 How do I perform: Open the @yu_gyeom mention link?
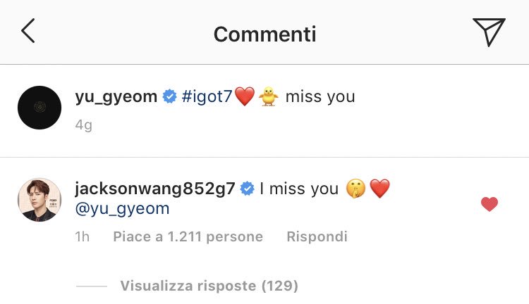(122, 209)
